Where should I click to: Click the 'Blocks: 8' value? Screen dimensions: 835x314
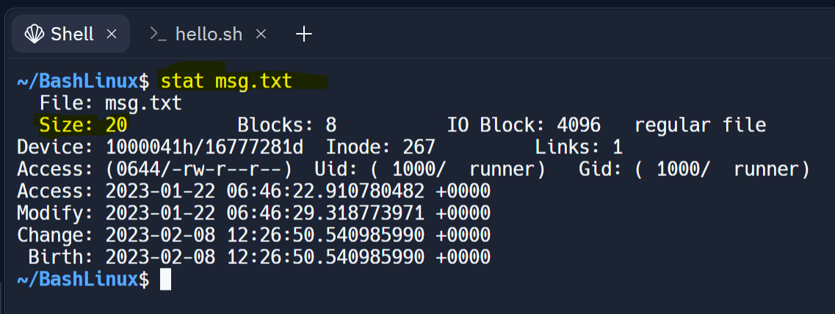coord(286,125)
